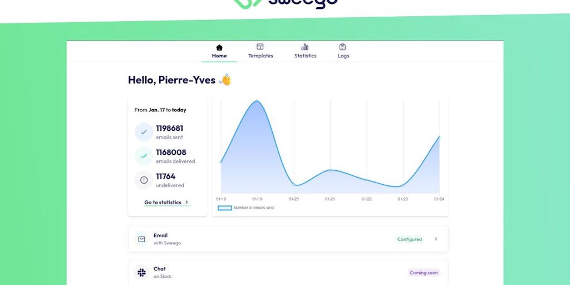
Task: Click the emails sent checkmark icon
Action: [144, 132]
